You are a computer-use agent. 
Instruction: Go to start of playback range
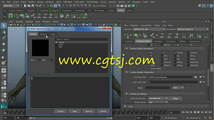(183, 112)
